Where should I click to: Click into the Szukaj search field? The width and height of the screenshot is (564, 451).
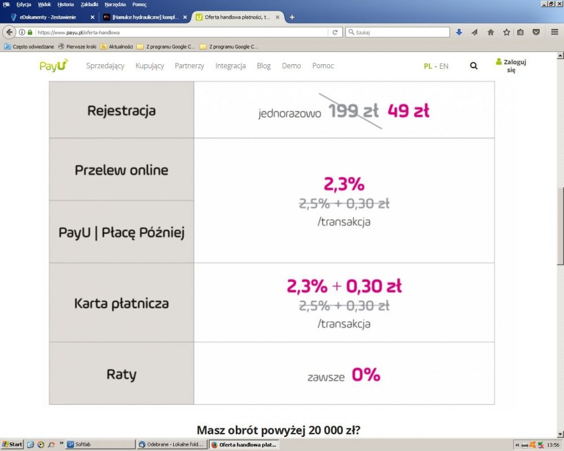[400, 32]
